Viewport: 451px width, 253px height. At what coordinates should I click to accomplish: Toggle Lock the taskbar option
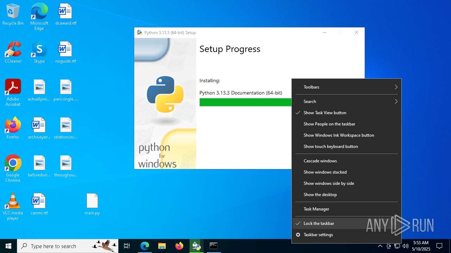pos(346,223)
